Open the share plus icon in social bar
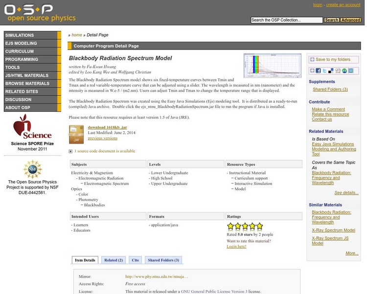Image resolution: width=367 pixels, height=294 pixels. [x=312, y=71]
